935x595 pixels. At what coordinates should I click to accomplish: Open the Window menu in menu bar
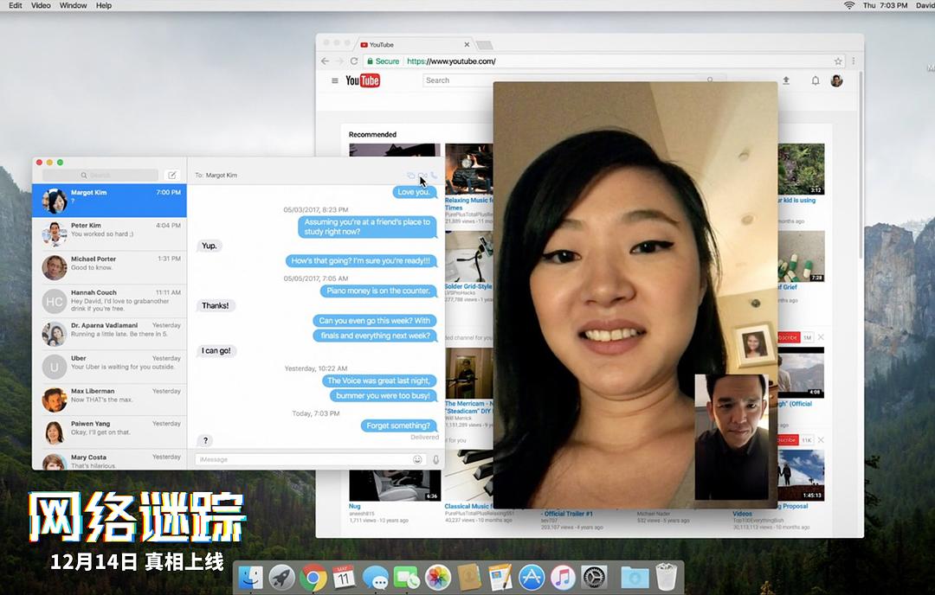click(x=74, y=5)
